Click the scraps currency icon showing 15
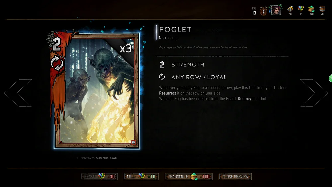Viewport: 332px width, 187px height. (x=301, y=9)
